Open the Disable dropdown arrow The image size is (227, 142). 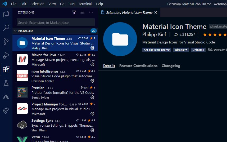point(186,50)
